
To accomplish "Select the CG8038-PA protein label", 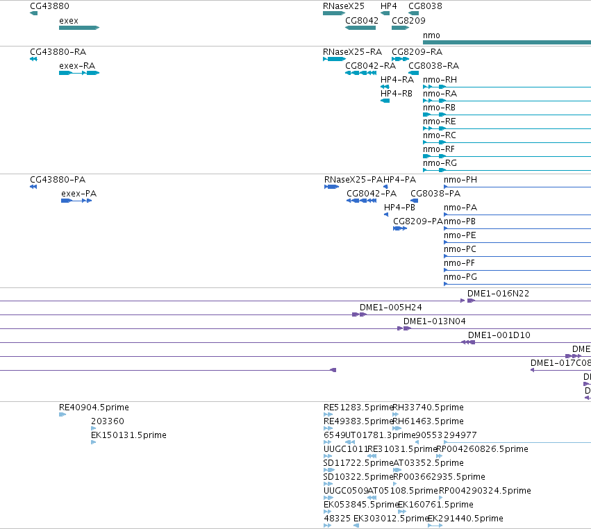I will (435, 194).
